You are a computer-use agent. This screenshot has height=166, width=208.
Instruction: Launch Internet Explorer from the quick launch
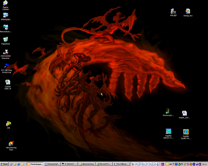[19, 164]
